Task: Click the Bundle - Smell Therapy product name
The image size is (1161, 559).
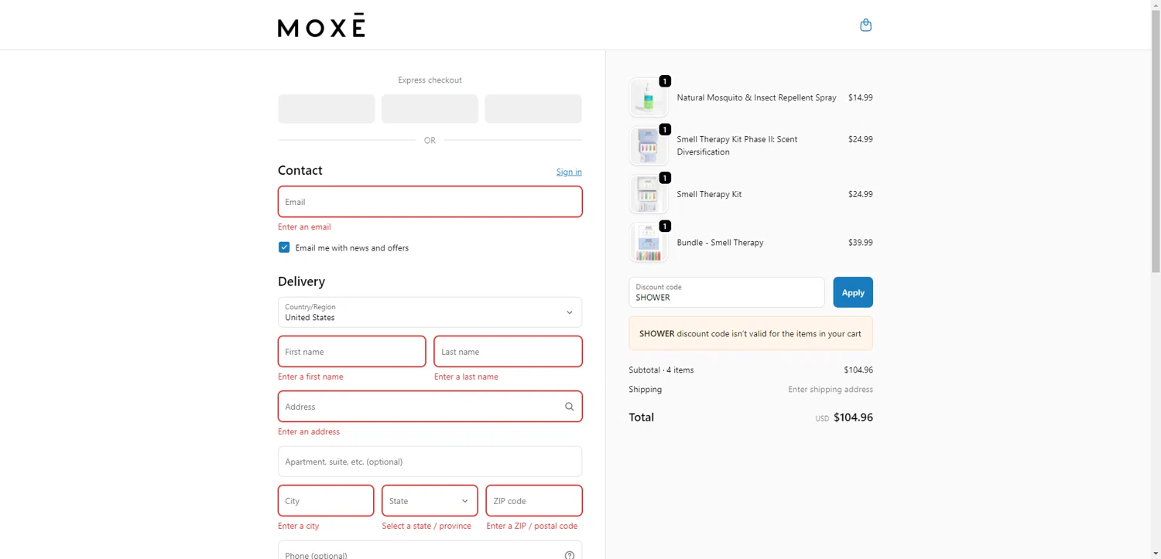Action: pyautogui.click(x=720, y=243)
